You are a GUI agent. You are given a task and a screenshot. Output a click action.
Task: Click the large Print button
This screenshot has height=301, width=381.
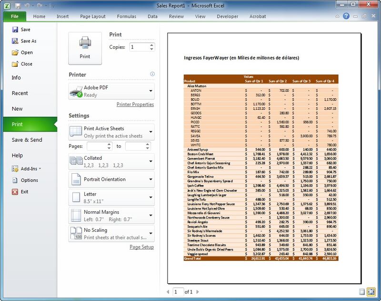(85, 48)
